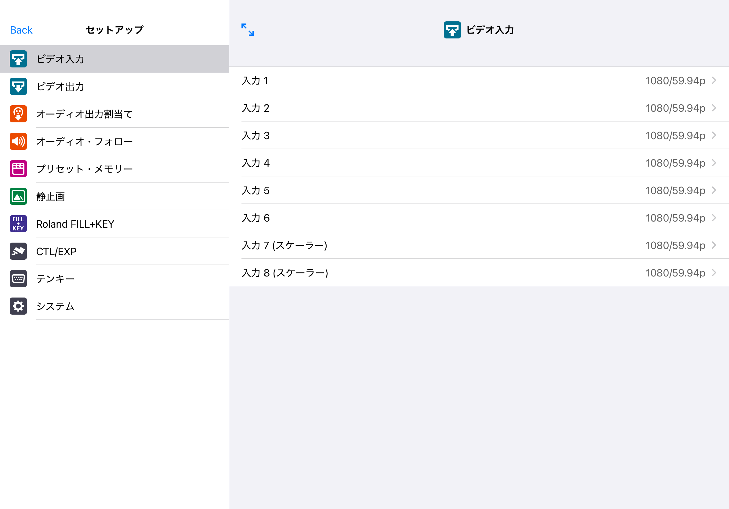Click the green still image (静止画) icon

pos(18,197)
